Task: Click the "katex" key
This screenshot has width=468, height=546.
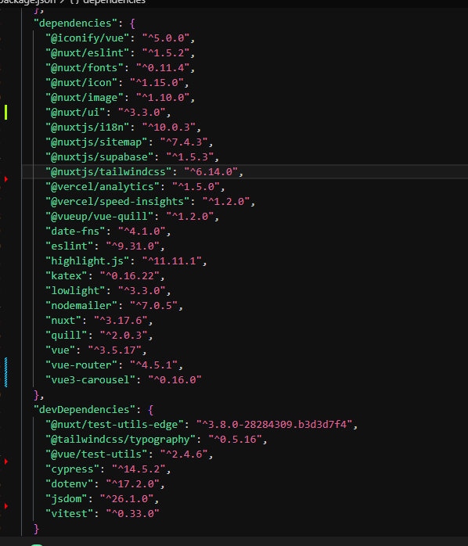Action: (x=67, y=276)
